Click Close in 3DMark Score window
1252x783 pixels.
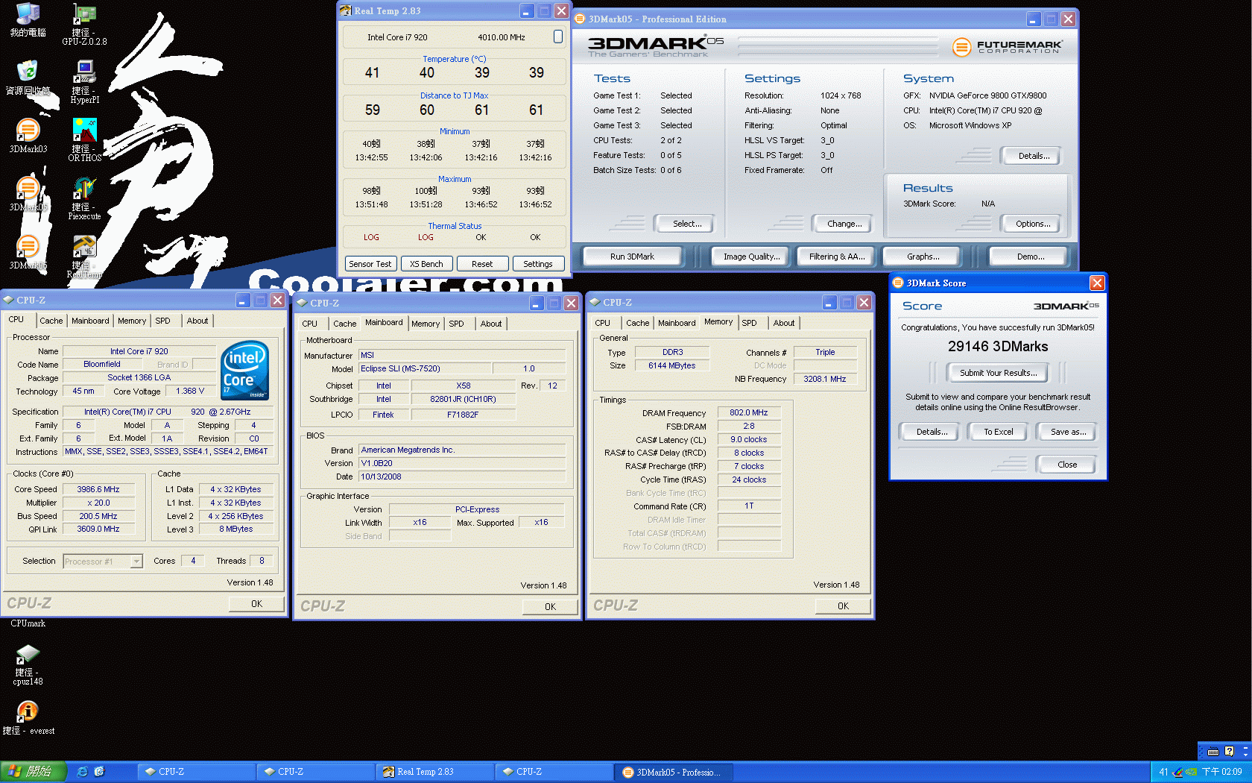(x=1066, y=465)
